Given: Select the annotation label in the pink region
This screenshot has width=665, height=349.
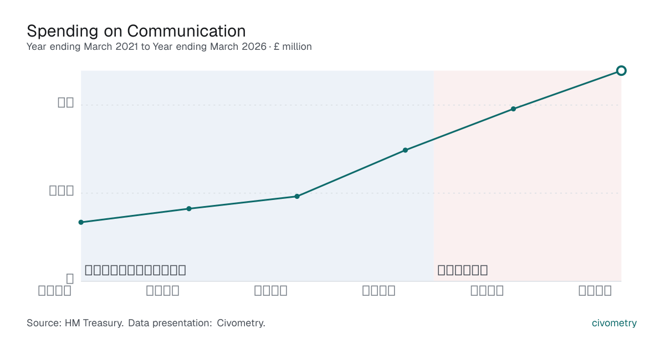Looking at the screenshot, I should click(463, 270).
